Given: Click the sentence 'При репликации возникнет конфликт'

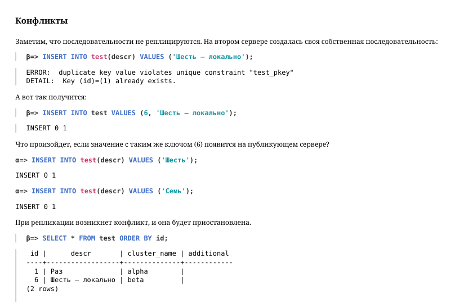Looking at the screenshot, I should pos(133,223).
